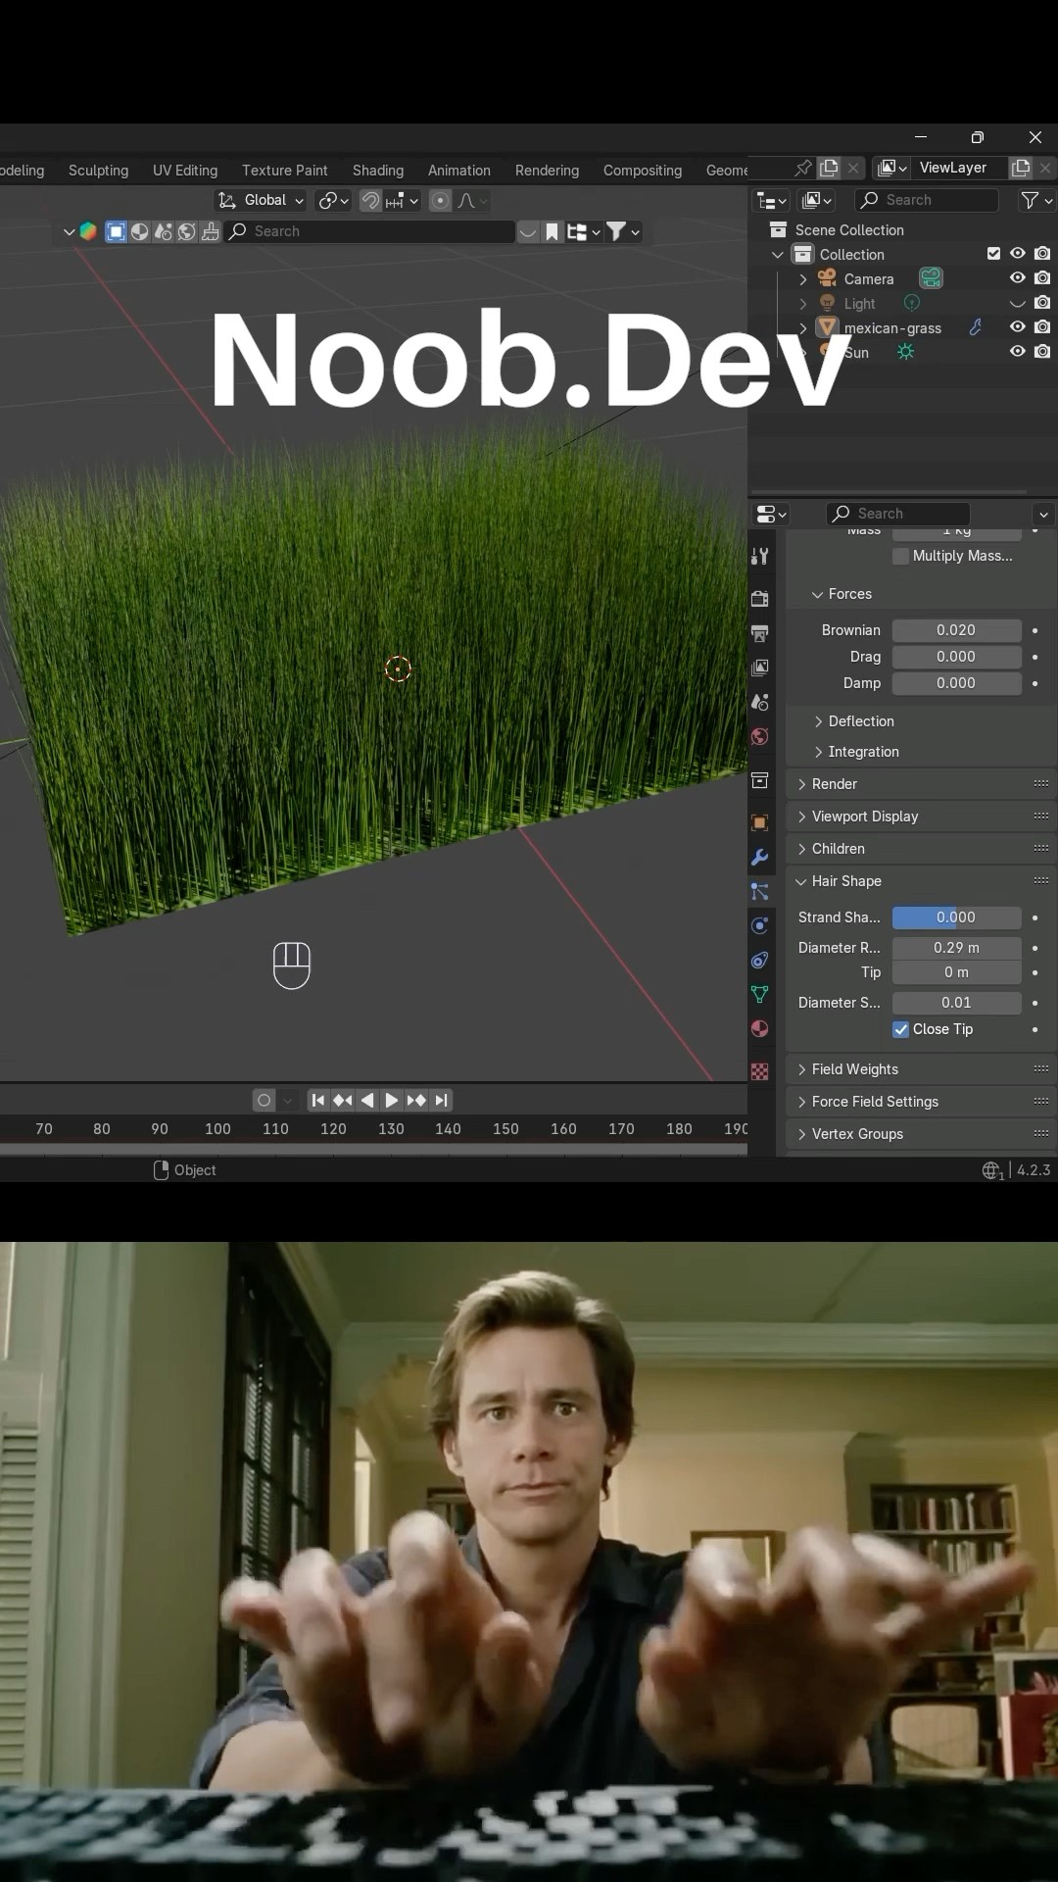
Task: Open the Scene properties tab
Action: click(x=759, y=702)
